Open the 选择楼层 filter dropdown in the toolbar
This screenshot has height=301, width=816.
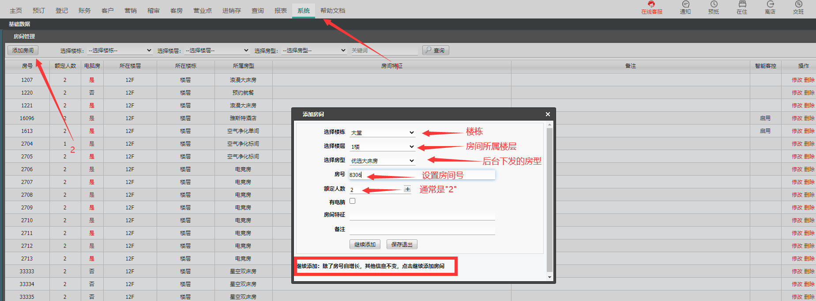tap(217, 51)
